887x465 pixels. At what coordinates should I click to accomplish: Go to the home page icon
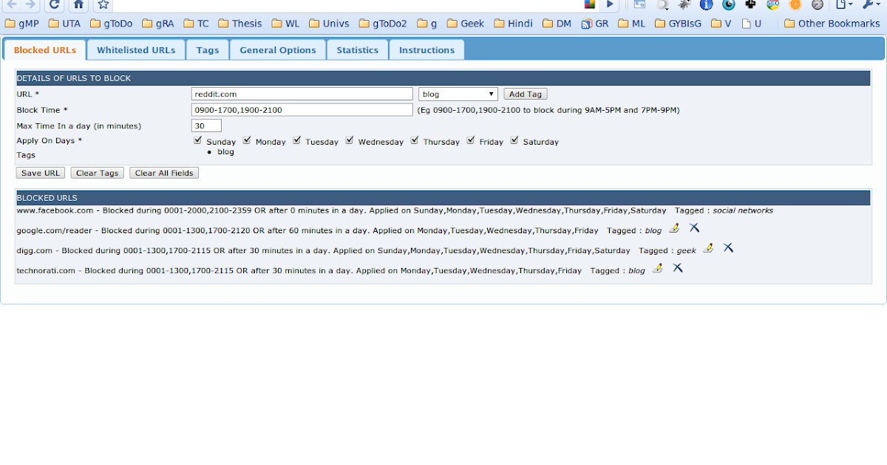click(79, 4)
